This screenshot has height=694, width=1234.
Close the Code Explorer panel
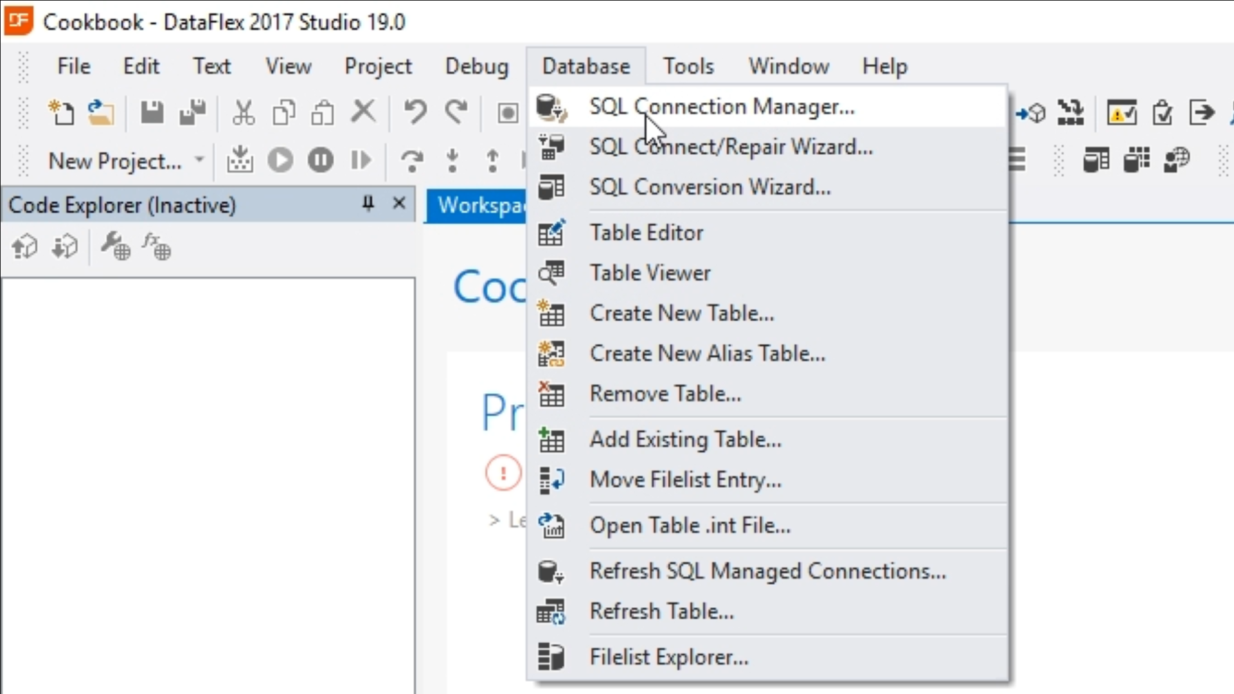point(399,204)
